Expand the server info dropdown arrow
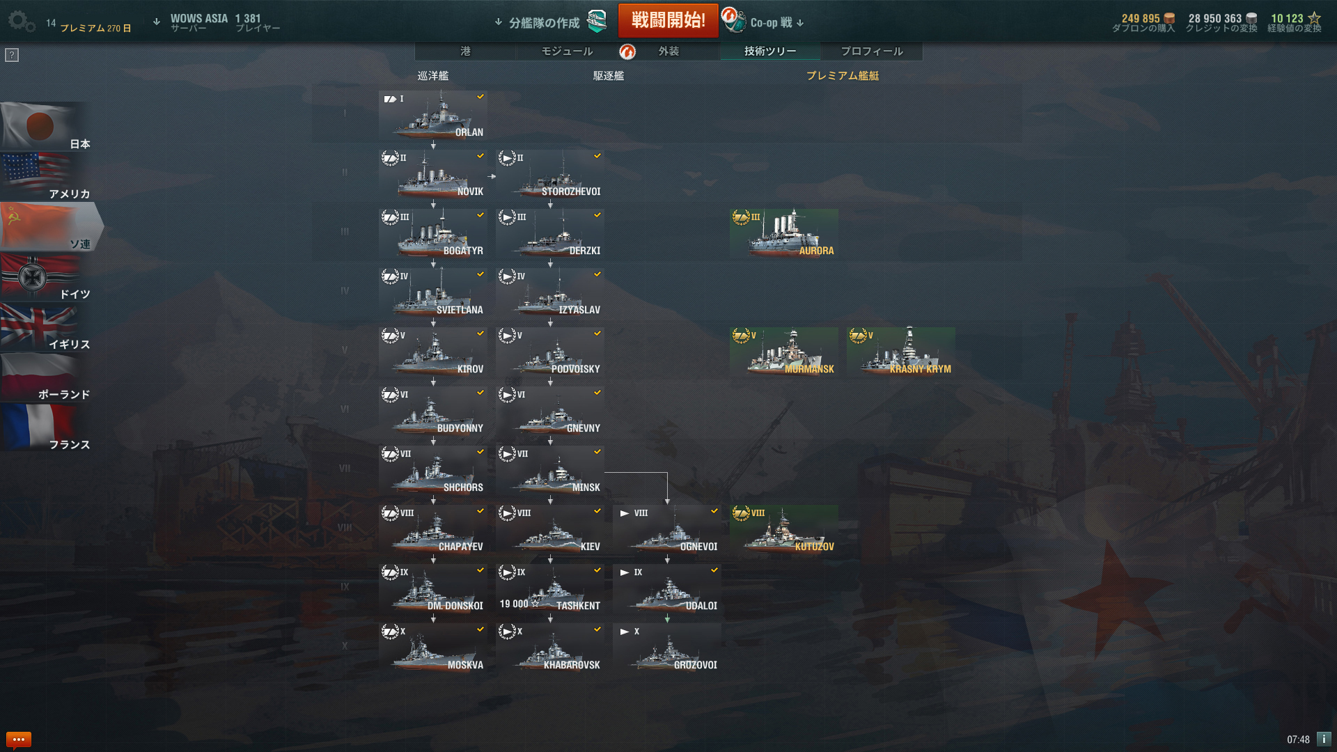1337x752 pixels. (x=157, y=22)
